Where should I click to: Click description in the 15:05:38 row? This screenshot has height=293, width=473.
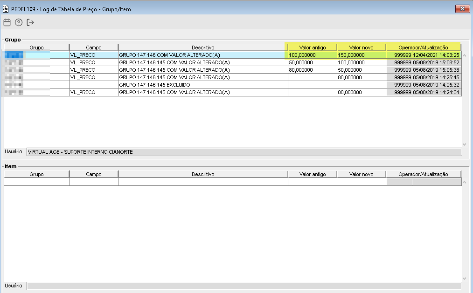203,70
